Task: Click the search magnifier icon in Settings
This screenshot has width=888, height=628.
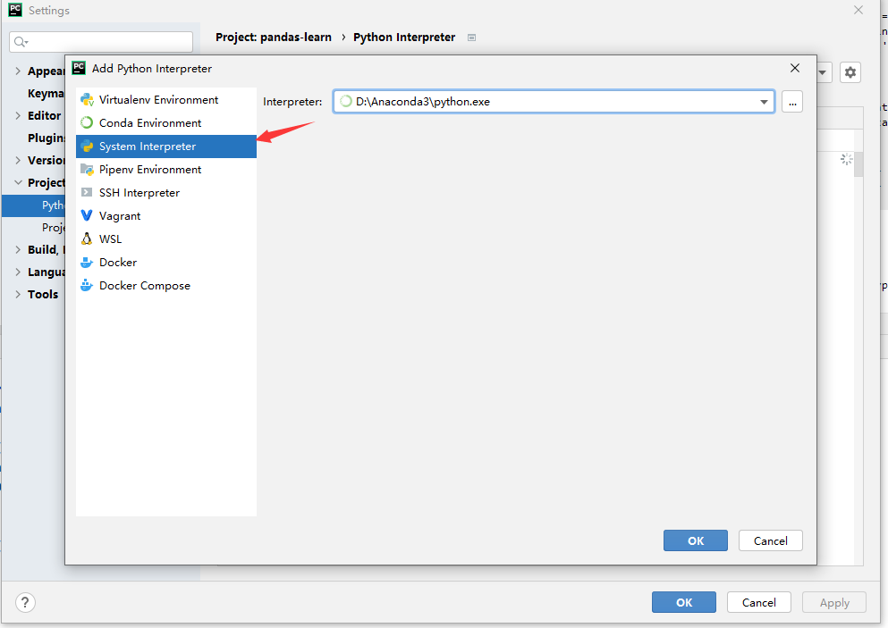Action: point(21,42)
